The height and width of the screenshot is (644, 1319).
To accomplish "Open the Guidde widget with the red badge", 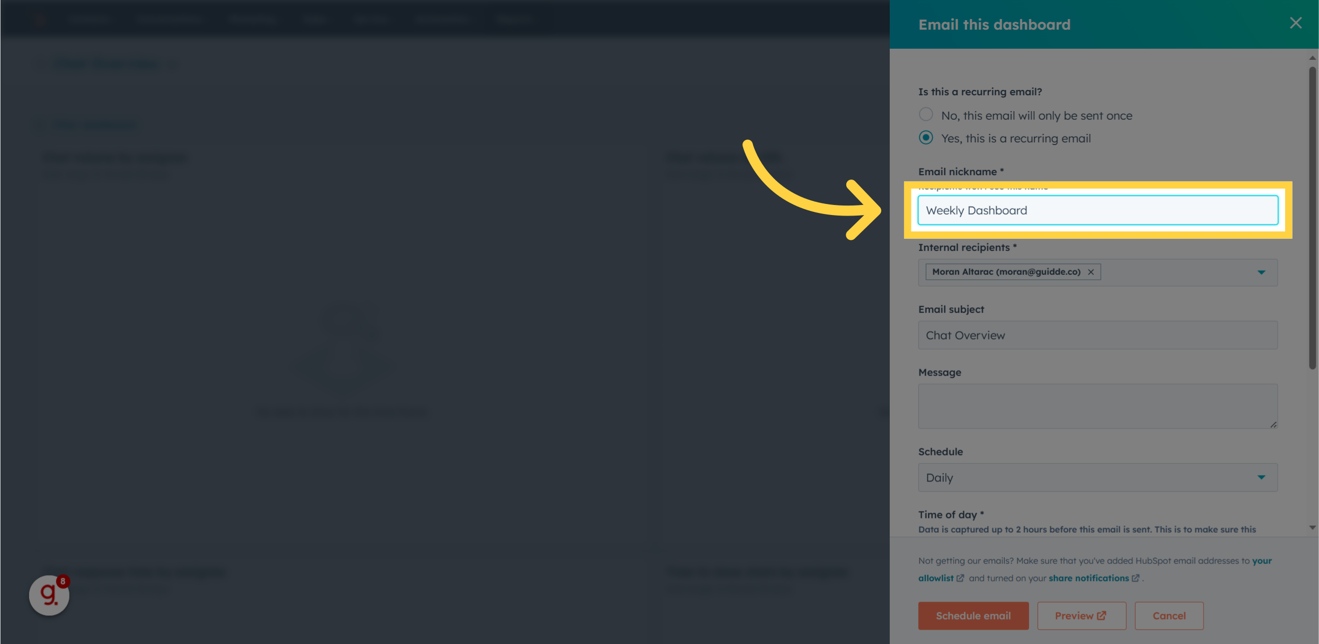I will 48,595.
